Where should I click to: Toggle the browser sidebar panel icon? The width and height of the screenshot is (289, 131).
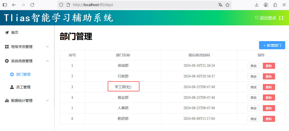click(x=5, y=5)
